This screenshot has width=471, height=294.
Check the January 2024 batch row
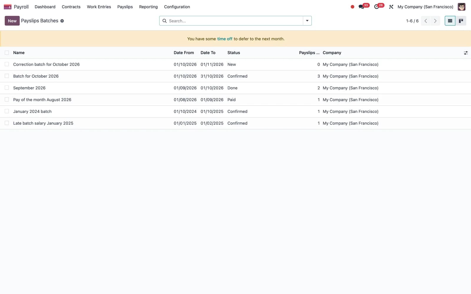pos(7,111)
